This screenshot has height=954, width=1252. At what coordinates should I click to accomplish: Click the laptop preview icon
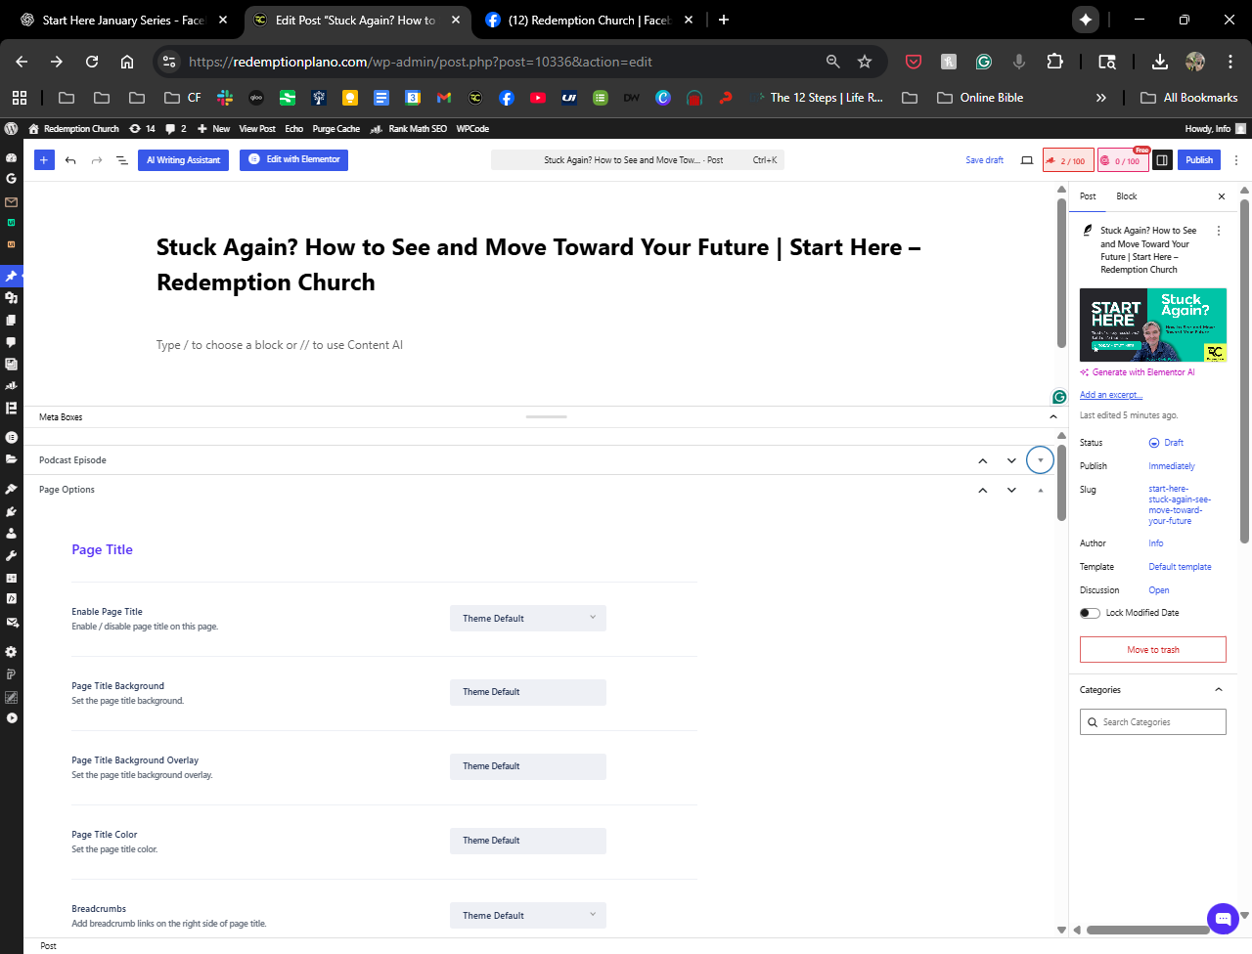tap(1027, 160)
